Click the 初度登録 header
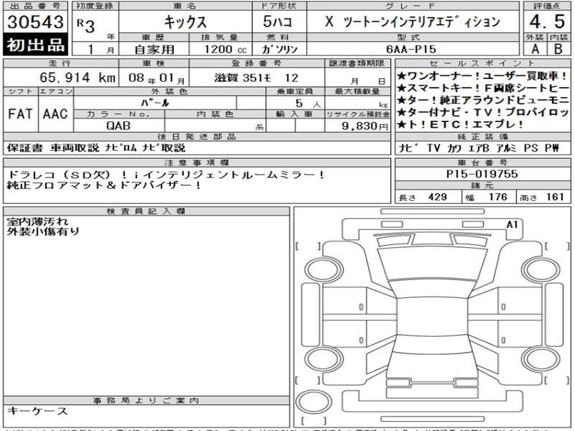This screenshot has width=575, height=431. [95, 6]
